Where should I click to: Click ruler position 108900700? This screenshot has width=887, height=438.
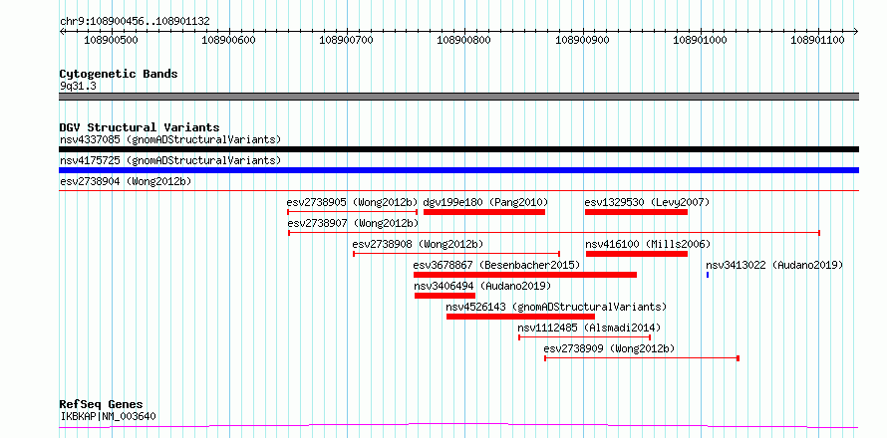click(347, 40)
